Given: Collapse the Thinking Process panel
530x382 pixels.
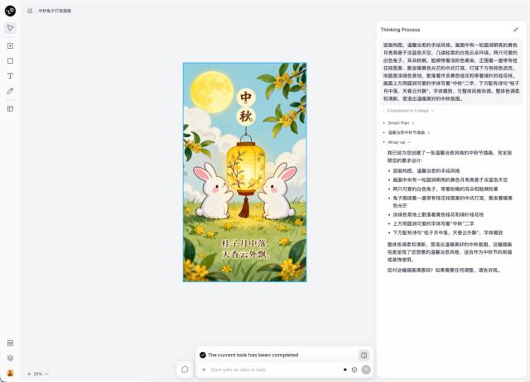Looking at the screenshot, I should pos(516,30).
